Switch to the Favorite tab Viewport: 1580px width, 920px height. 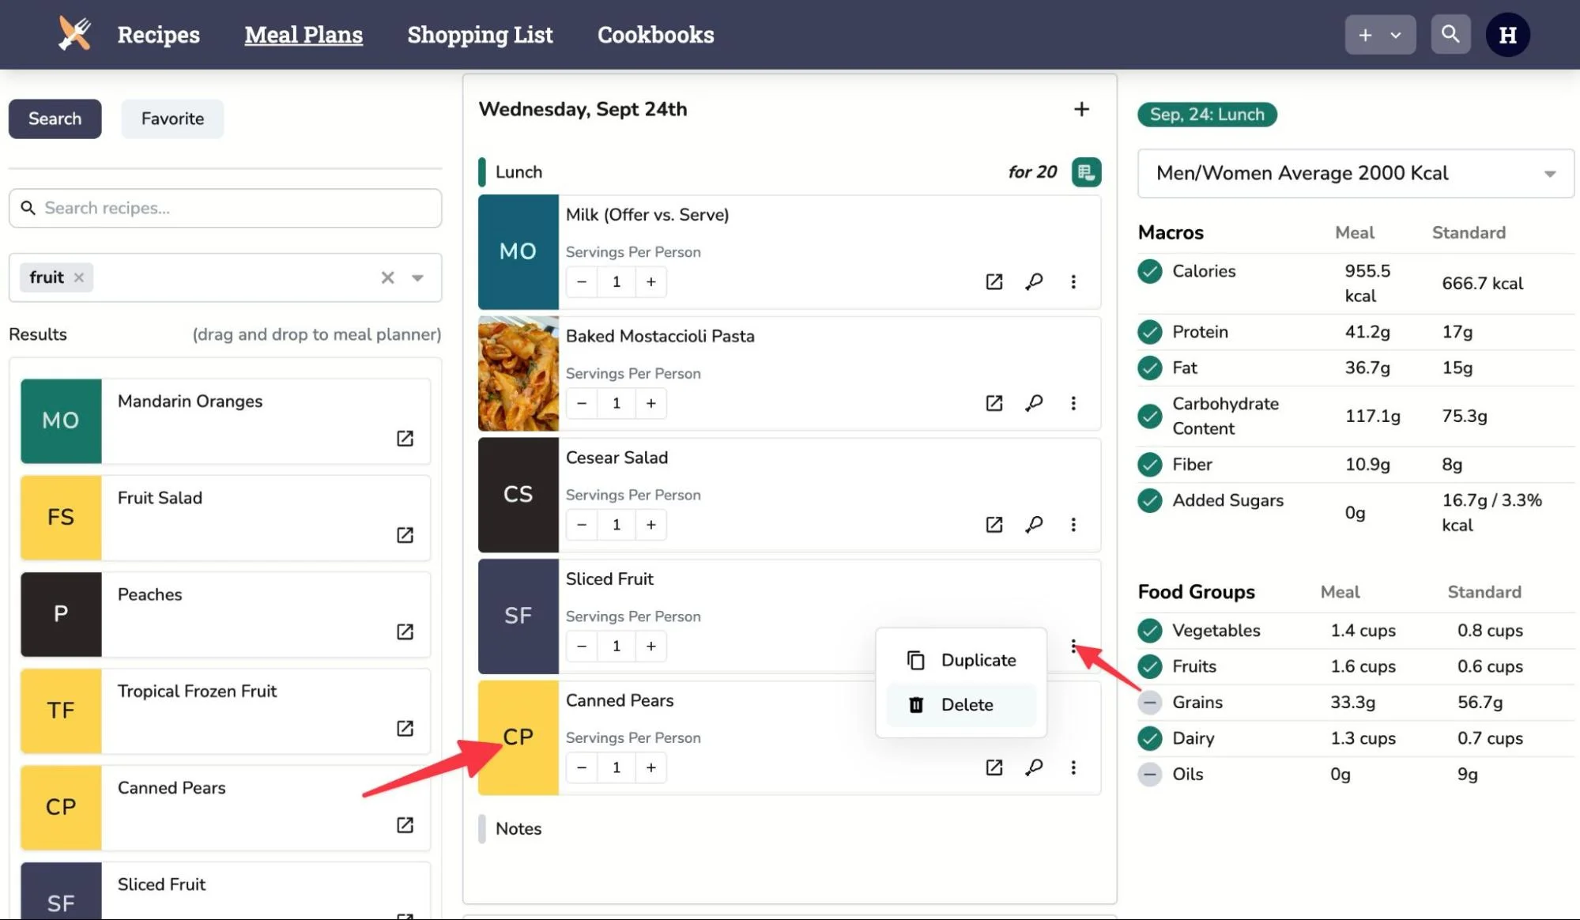tap(172, 119)
